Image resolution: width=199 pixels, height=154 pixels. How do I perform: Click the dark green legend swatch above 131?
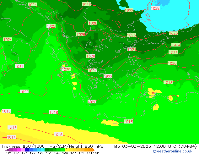pos(46,150)
